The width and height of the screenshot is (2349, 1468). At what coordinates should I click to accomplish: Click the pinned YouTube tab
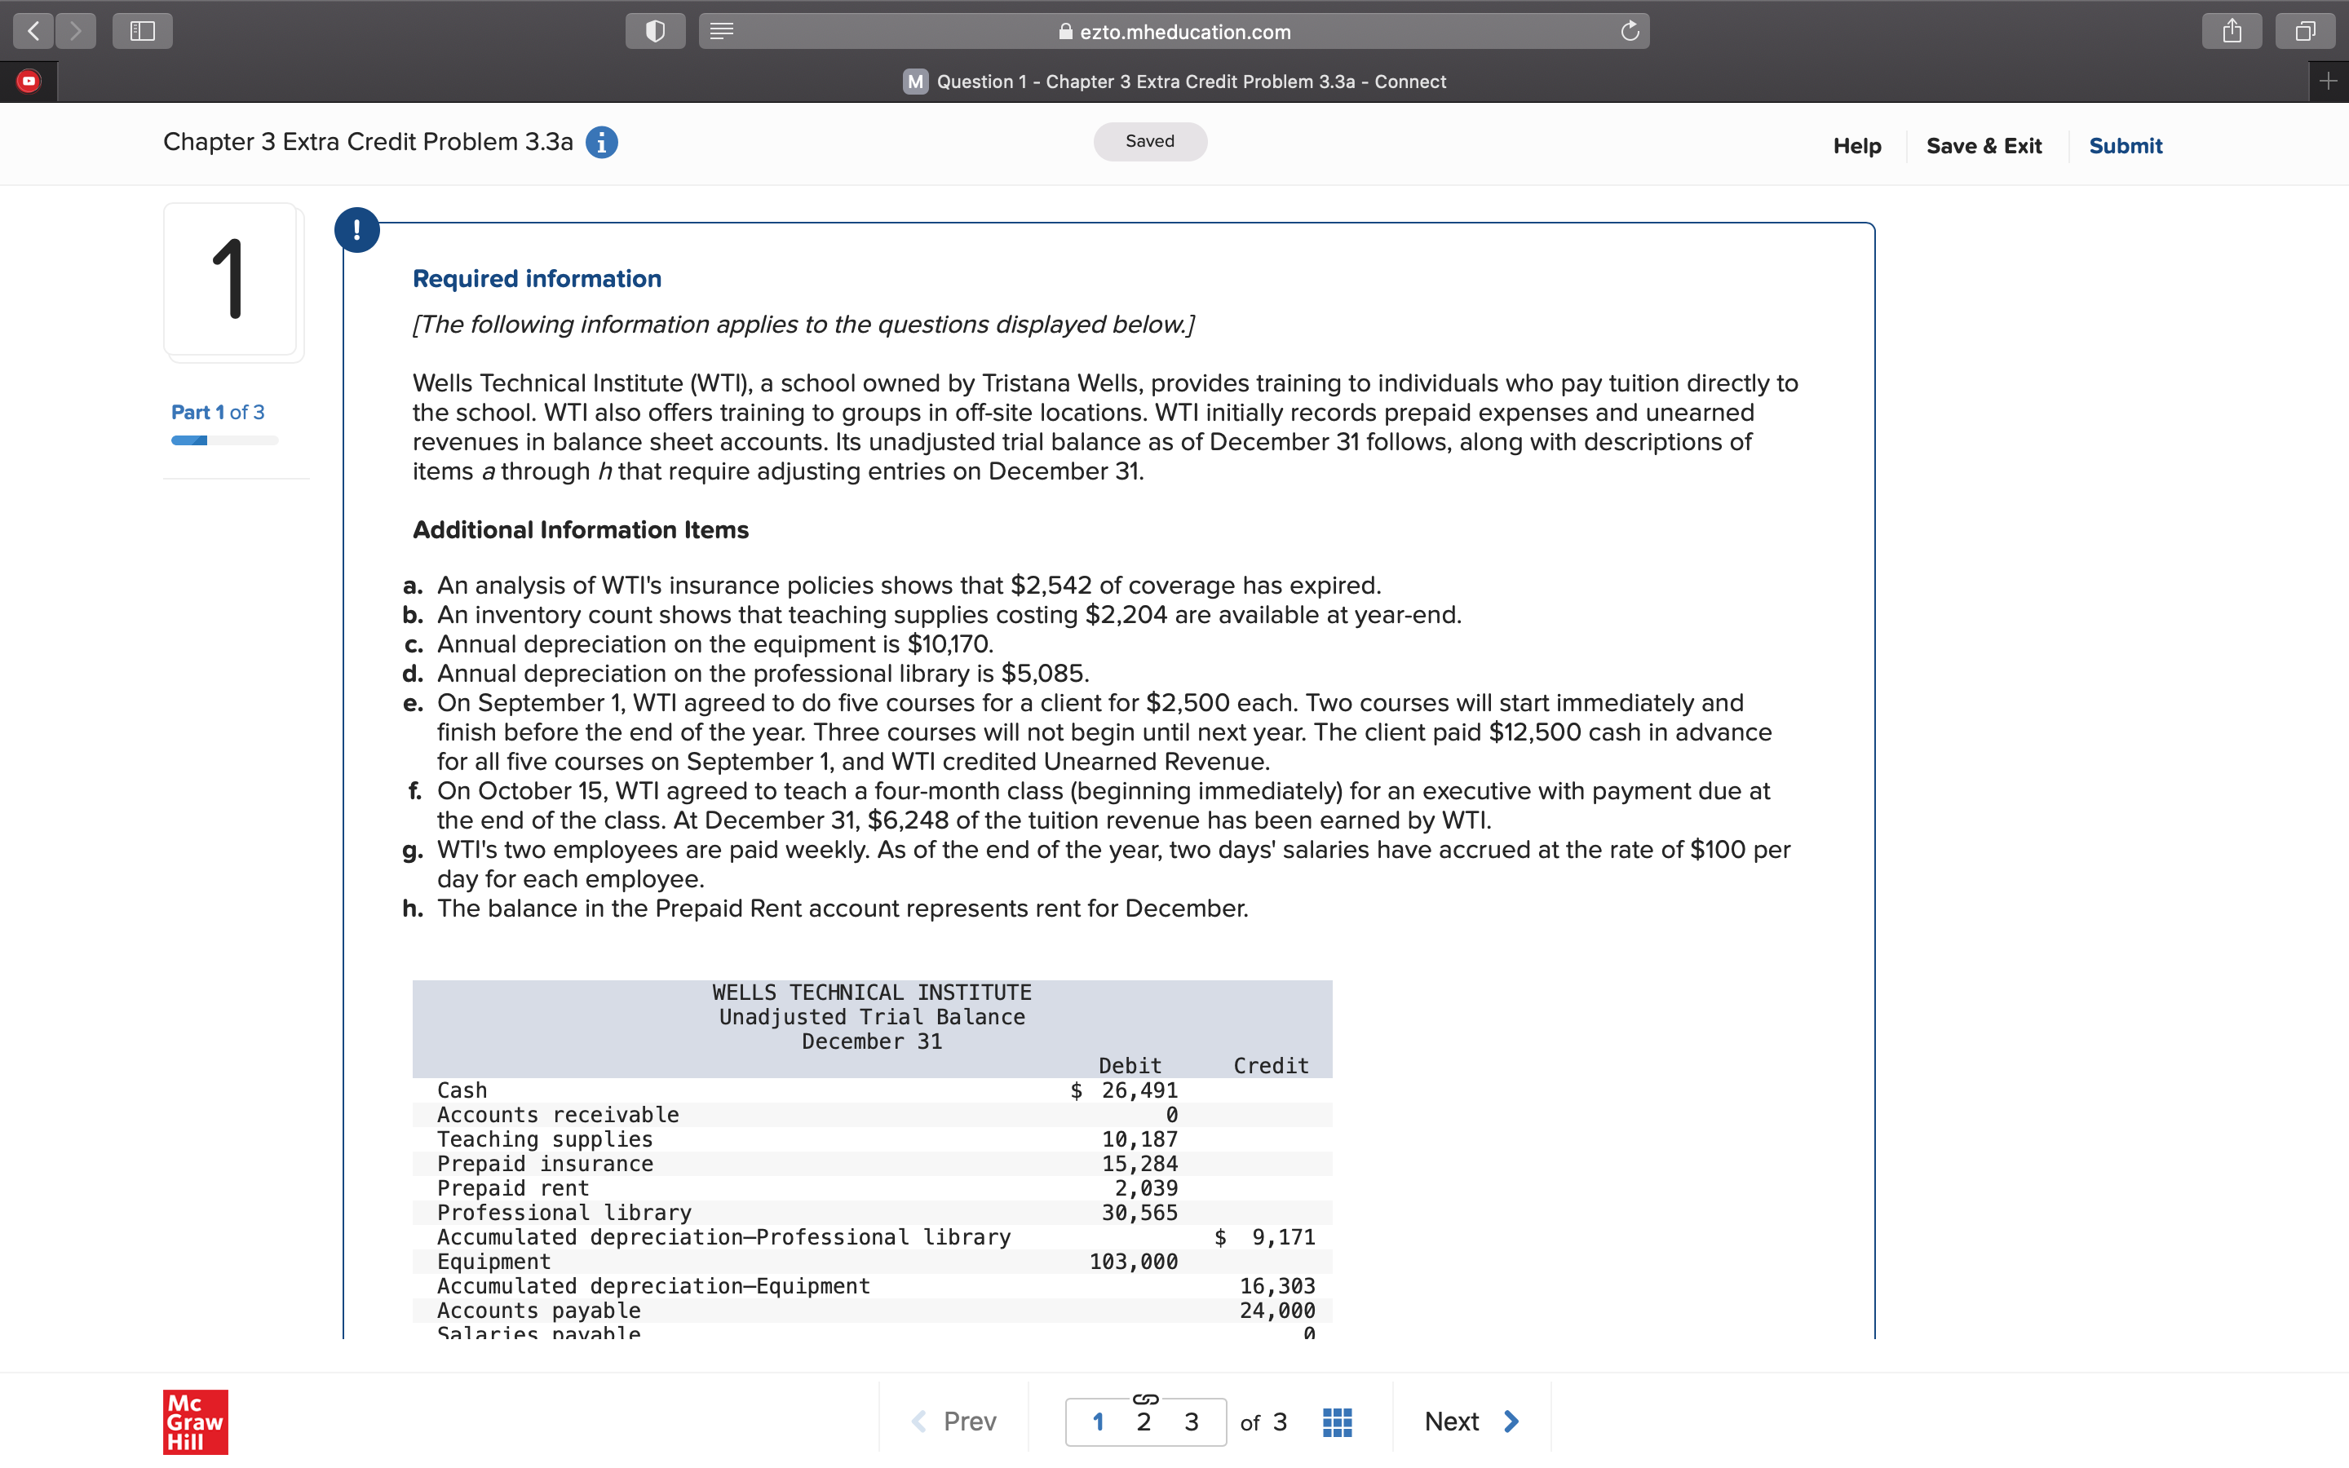click(x=29, y=82)
